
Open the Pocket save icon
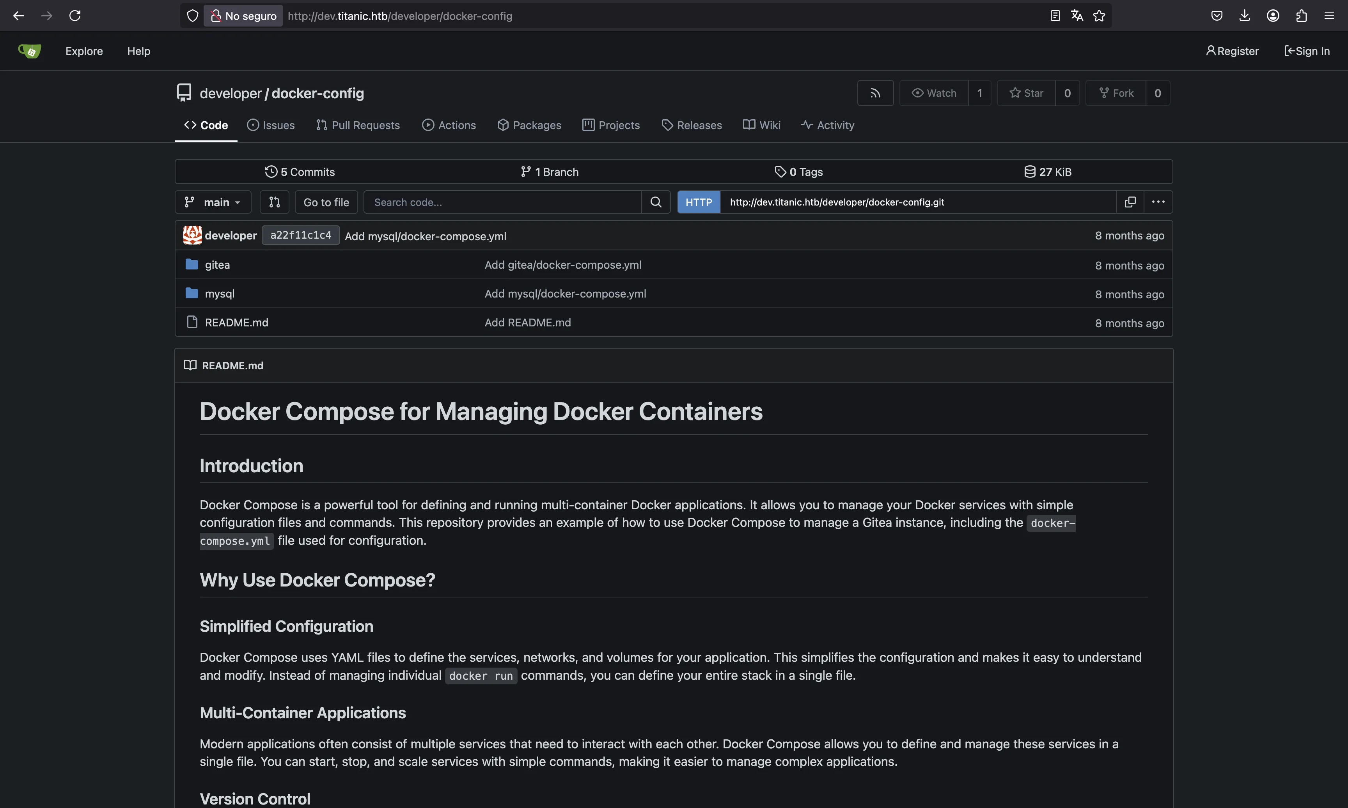(1217, 16)
